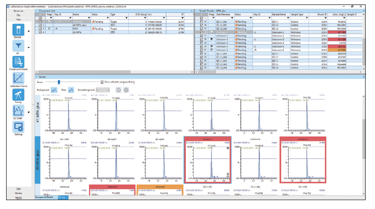The width and height of the screenshot is (375, 209).
Task: Open the File menu in sidebar
Action: 18,15
